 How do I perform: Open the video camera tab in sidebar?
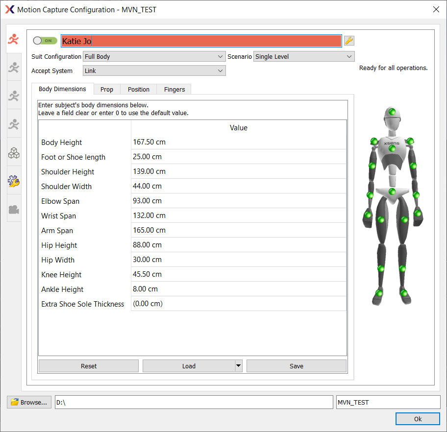click(x=14, y=210)
